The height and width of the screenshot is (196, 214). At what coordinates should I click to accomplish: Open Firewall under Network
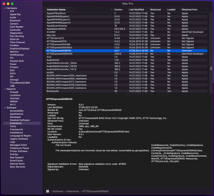coord(14,92)
